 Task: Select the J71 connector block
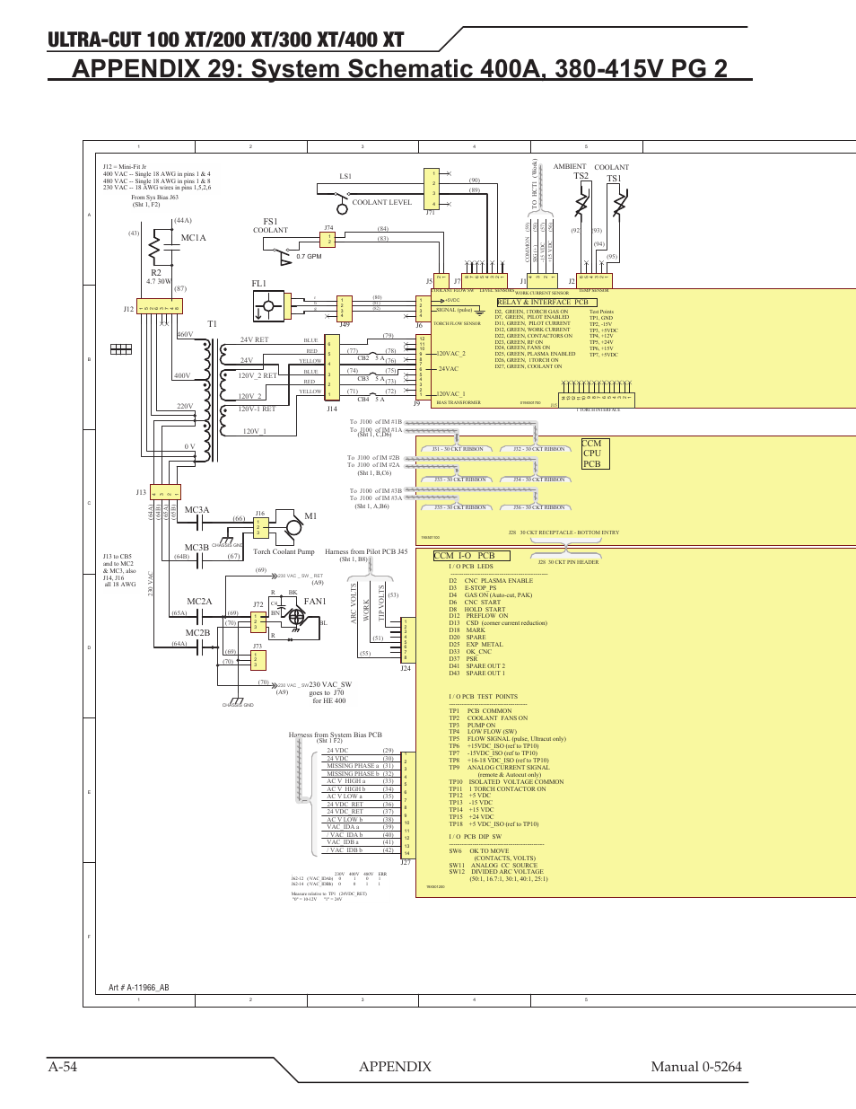tap(433, 188)
